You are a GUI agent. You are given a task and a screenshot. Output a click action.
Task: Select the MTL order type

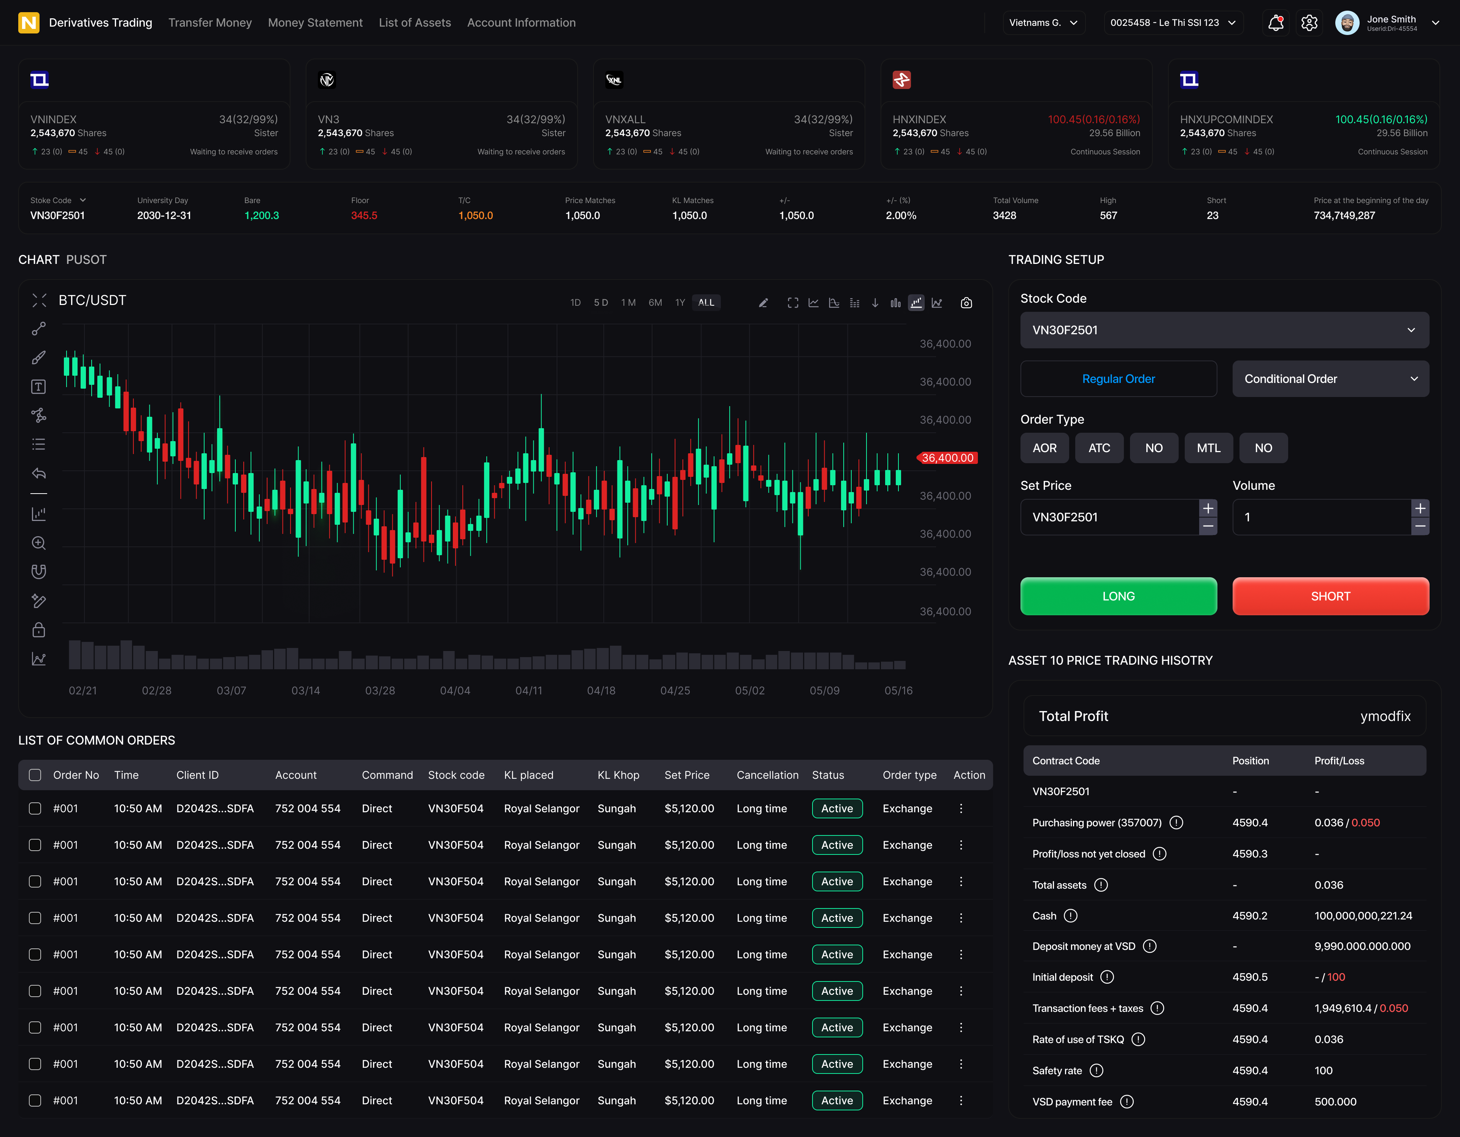point(1209,448)
